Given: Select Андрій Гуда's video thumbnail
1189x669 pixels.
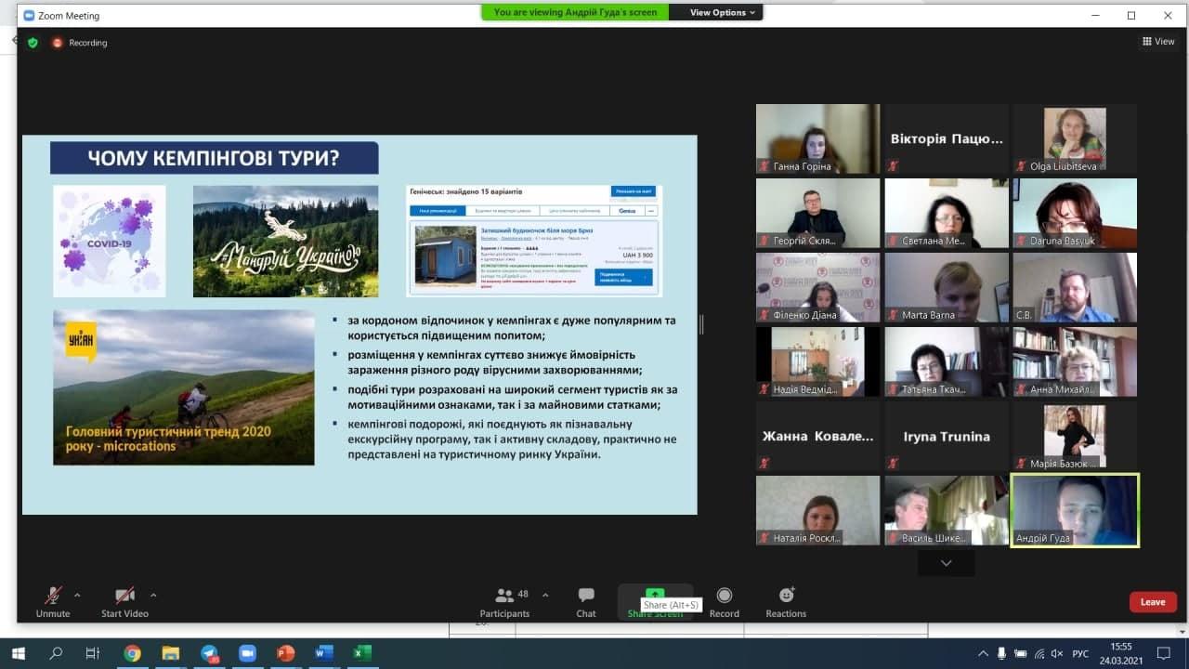Looking at the screenshot, I should coord(1074,509).
